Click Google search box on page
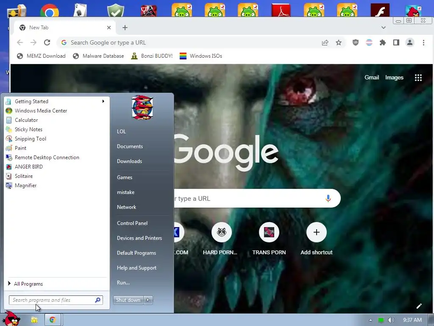Viewport: 434px width, 326px height. click(x=257, y=198)
